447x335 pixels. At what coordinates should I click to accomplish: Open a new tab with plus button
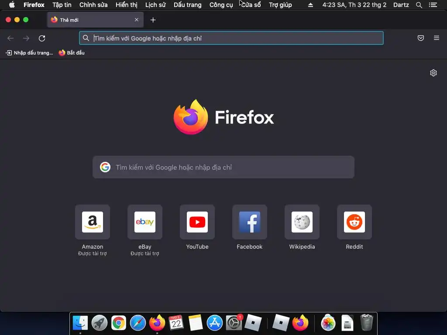point(153,20)
